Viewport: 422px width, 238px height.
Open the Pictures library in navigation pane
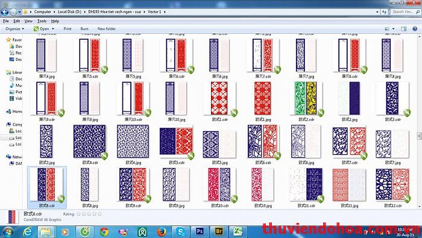[16, 92]
